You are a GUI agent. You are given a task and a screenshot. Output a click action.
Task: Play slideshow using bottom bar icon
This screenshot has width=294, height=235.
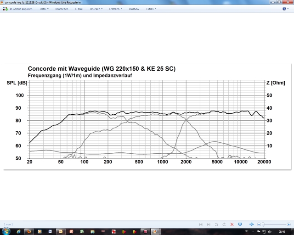(x=239, y=224)
